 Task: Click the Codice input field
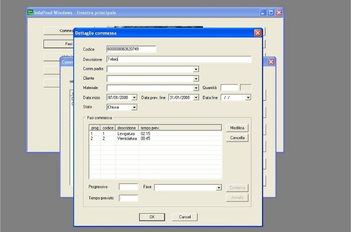coord(131,49)
